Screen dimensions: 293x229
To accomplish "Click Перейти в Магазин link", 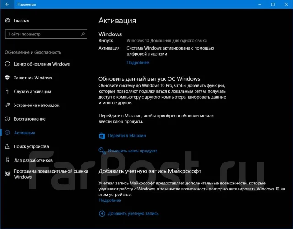I will coord(127,135).
